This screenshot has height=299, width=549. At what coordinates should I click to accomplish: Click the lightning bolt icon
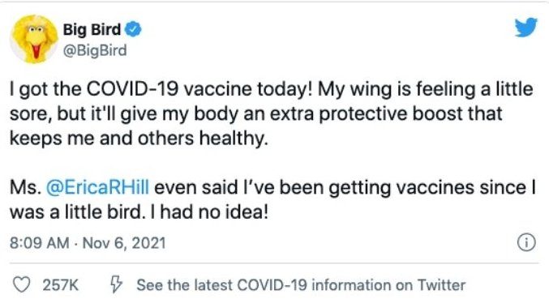point(117,284)
